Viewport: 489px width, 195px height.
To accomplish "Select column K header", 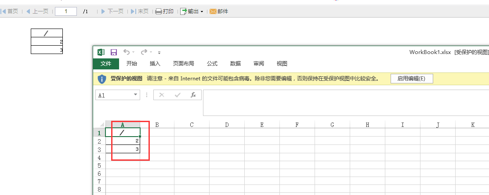I will [x=473, y=125].
